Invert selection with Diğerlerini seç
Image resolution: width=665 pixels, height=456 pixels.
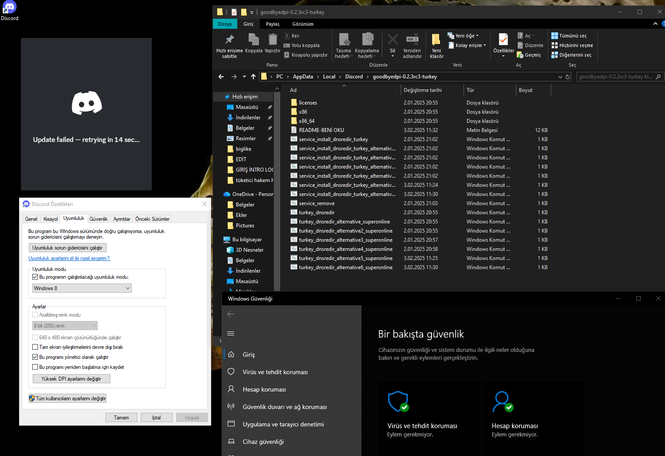[x=571, y=55]
